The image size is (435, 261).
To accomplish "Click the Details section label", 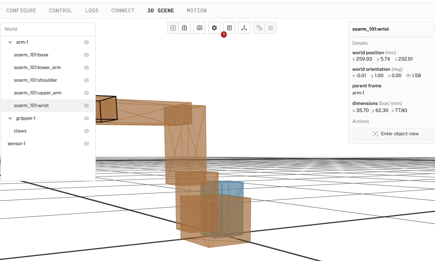I will point(360,43).
